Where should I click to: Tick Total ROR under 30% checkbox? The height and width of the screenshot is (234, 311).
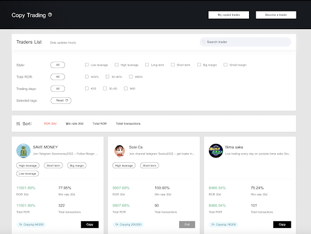pos(87,77)
